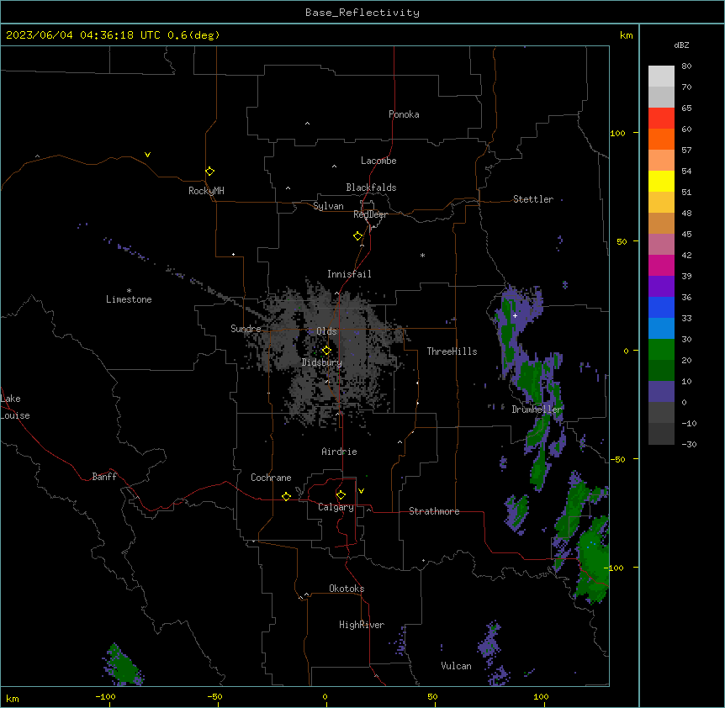Click the Lacombe city label
This screenshot has width=725, height=708.
pos(378,161)
